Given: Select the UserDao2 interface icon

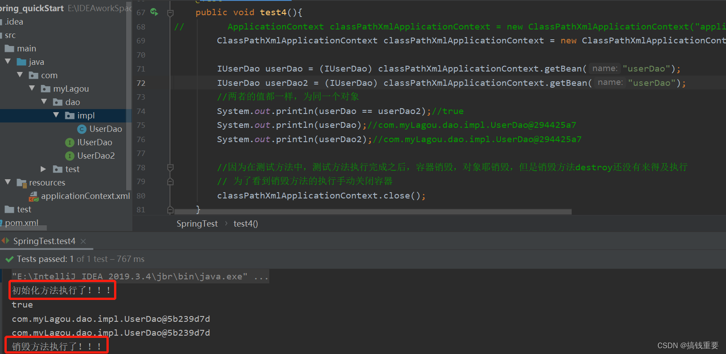Looking at the screenshot, I should click(x=70, y=156).
